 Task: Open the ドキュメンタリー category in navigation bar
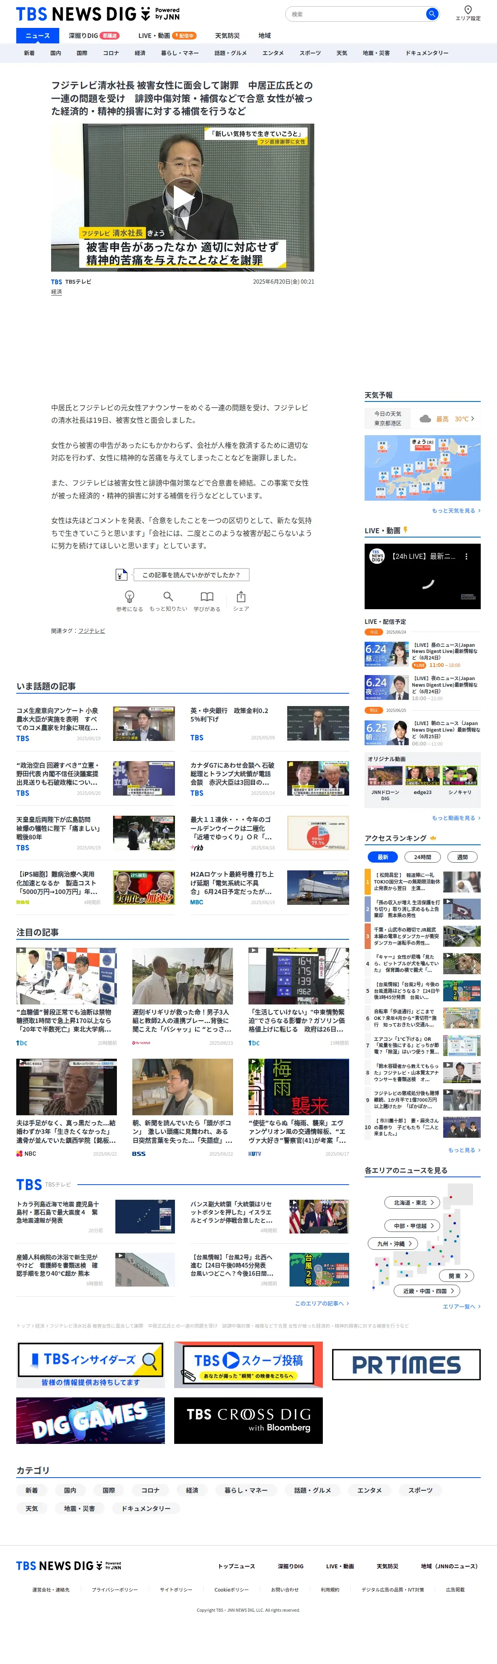pyautogui.click(x=427, y=53)
